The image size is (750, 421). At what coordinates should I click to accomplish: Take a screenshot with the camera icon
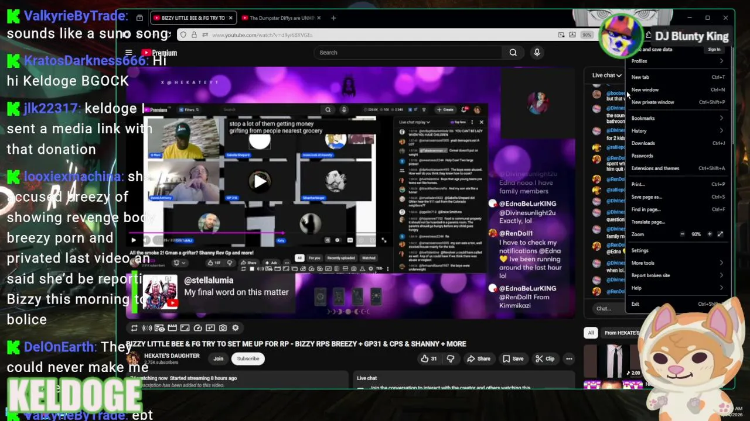pos(223,328)
